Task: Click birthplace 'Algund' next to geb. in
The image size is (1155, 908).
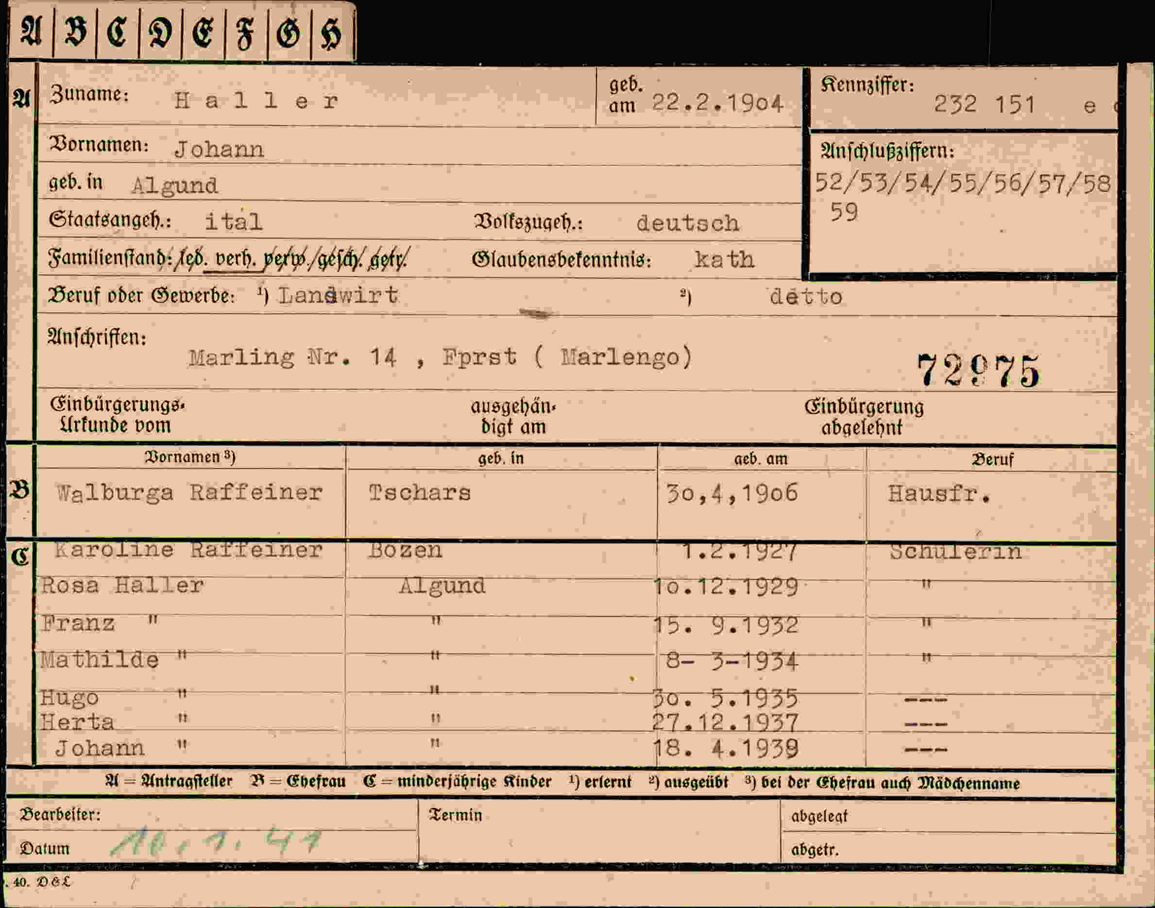Action: pyautogui.click(x=174, y=185)
